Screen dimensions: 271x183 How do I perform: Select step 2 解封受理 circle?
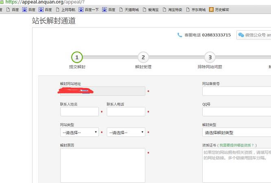point(143,57)
